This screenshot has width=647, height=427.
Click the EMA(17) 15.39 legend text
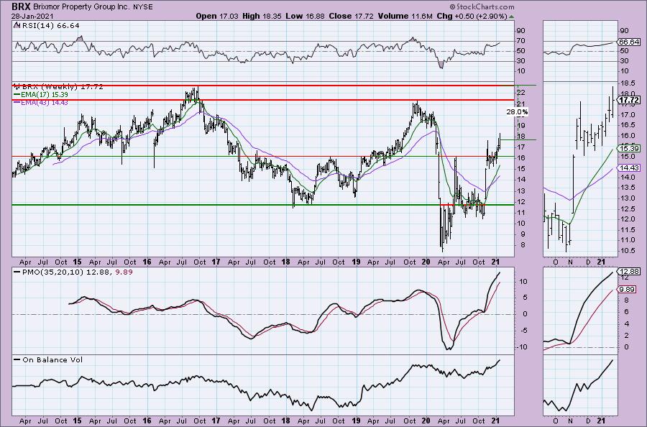tap(45, 94)
